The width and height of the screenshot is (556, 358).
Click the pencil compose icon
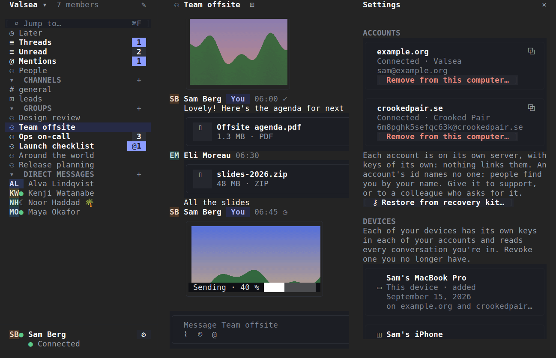[143, 5]
